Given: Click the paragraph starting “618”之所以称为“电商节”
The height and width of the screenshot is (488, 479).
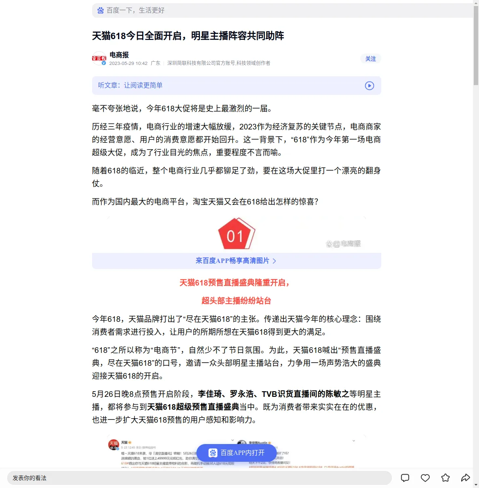Looking at the screenshot, I should click(236, 363).
